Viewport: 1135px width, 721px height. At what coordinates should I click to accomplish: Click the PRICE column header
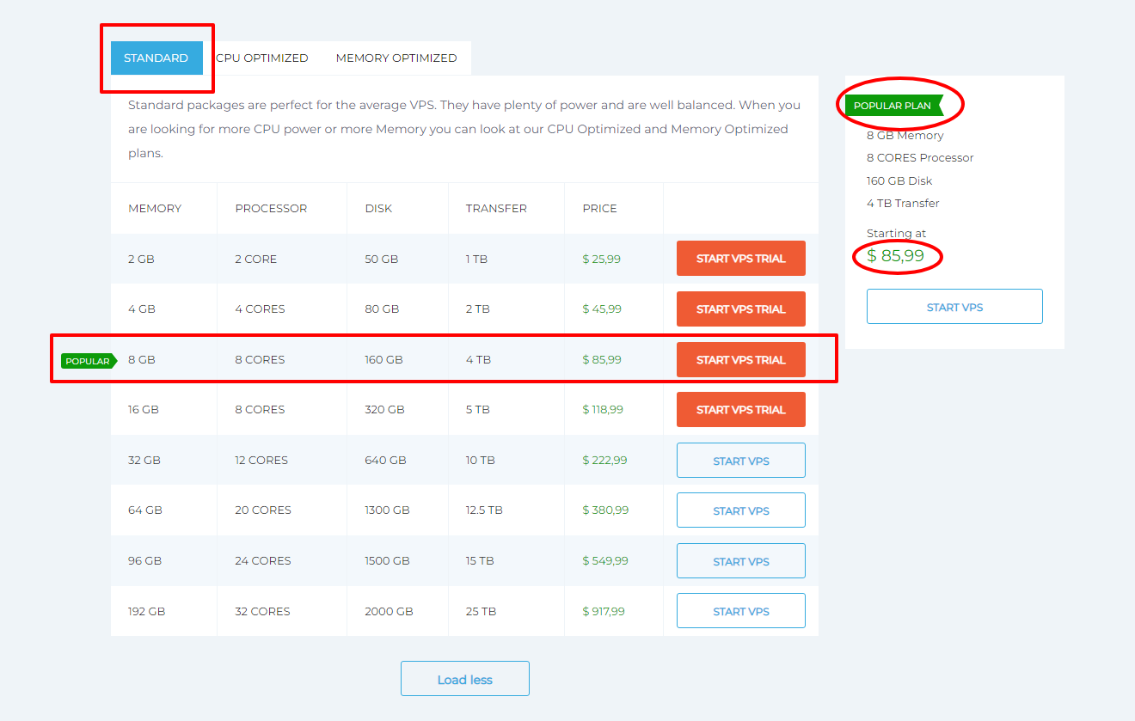pyautogui.click(x=599, y=208)
